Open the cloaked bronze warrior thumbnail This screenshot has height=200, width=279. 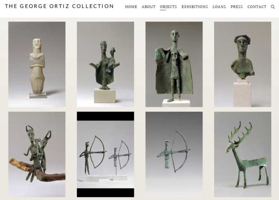(174, 64)
